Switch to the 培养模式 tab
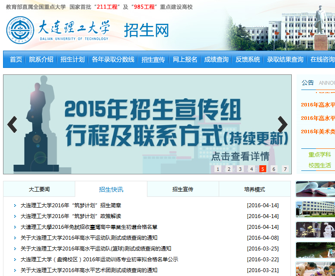The width and height of the screenshot is (335, 276). coord(255,189)
